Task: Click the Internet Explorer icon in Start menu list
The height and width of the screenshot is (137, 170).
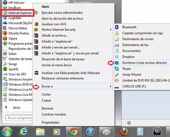Action: (5, 13)
